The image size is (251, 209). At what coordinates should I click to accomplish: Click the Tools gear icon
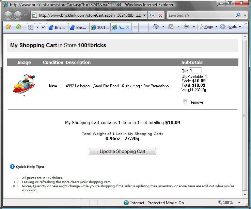click(222, 27)
